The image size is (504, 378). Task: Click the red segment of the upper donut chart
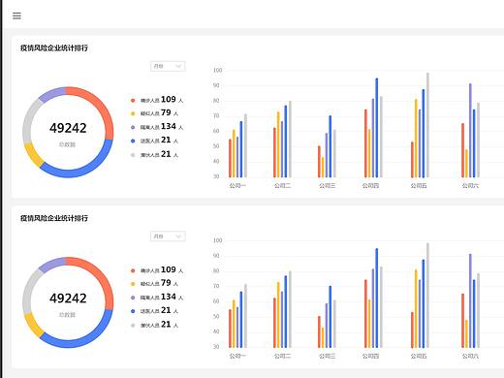coord(100,107)
